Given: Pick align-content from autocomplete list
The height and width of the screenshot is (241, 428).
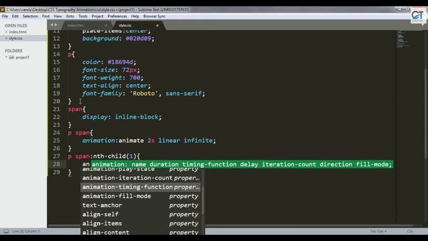Looking at the screenshot, I should (140, 232).
